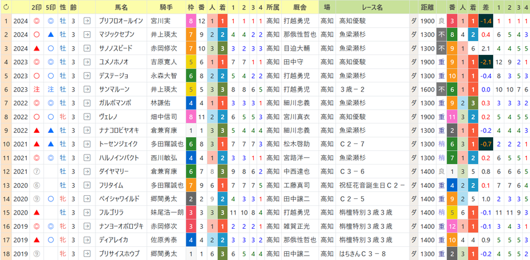
Task: Sort by the 差 column header
Action: (485, 7)
